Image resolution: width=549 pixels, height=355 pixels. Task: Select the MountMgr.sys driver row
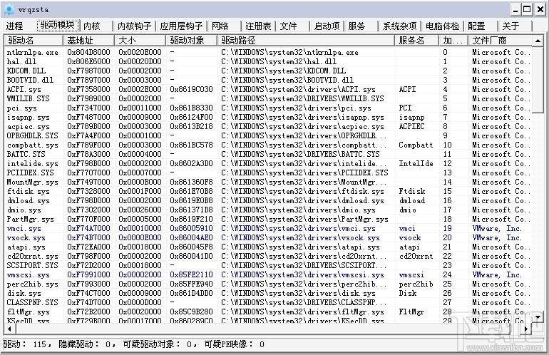268,182
